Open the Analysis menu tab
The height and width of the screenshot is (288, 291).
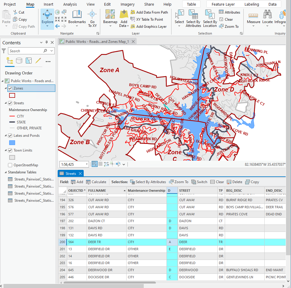pos(70,4)
